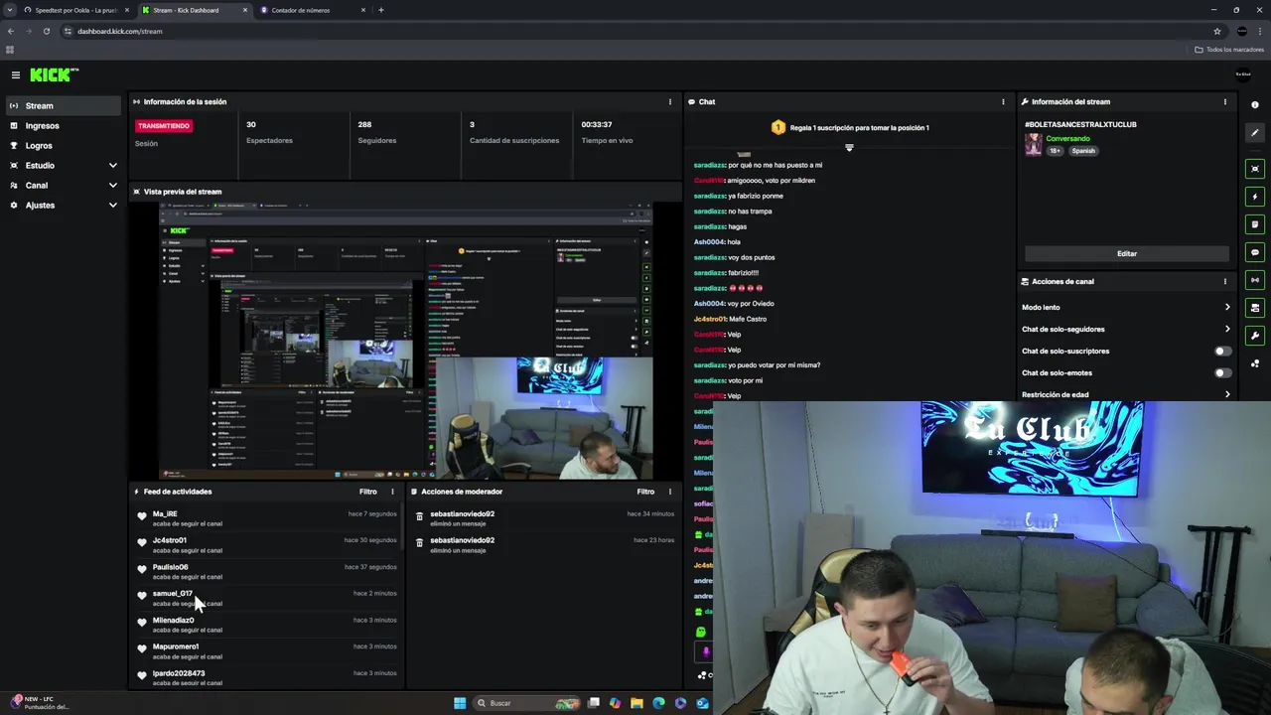Expand the Ajustes sidebar section
This screenshot has width=1271, height=715.
tap(113, 205)
